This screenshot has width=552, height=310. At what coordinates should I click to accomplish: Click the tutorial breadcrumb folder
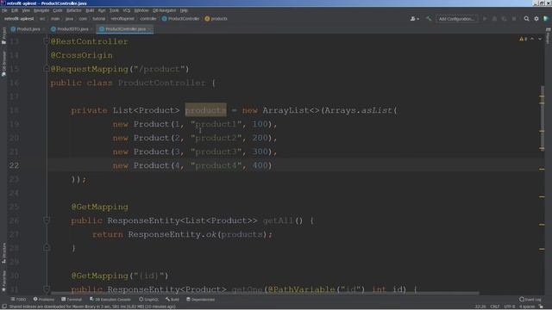point(99,19)
